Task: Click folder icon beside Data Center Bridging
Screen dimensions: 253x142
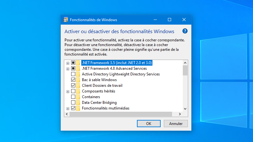Action: (x=78, y=102)
